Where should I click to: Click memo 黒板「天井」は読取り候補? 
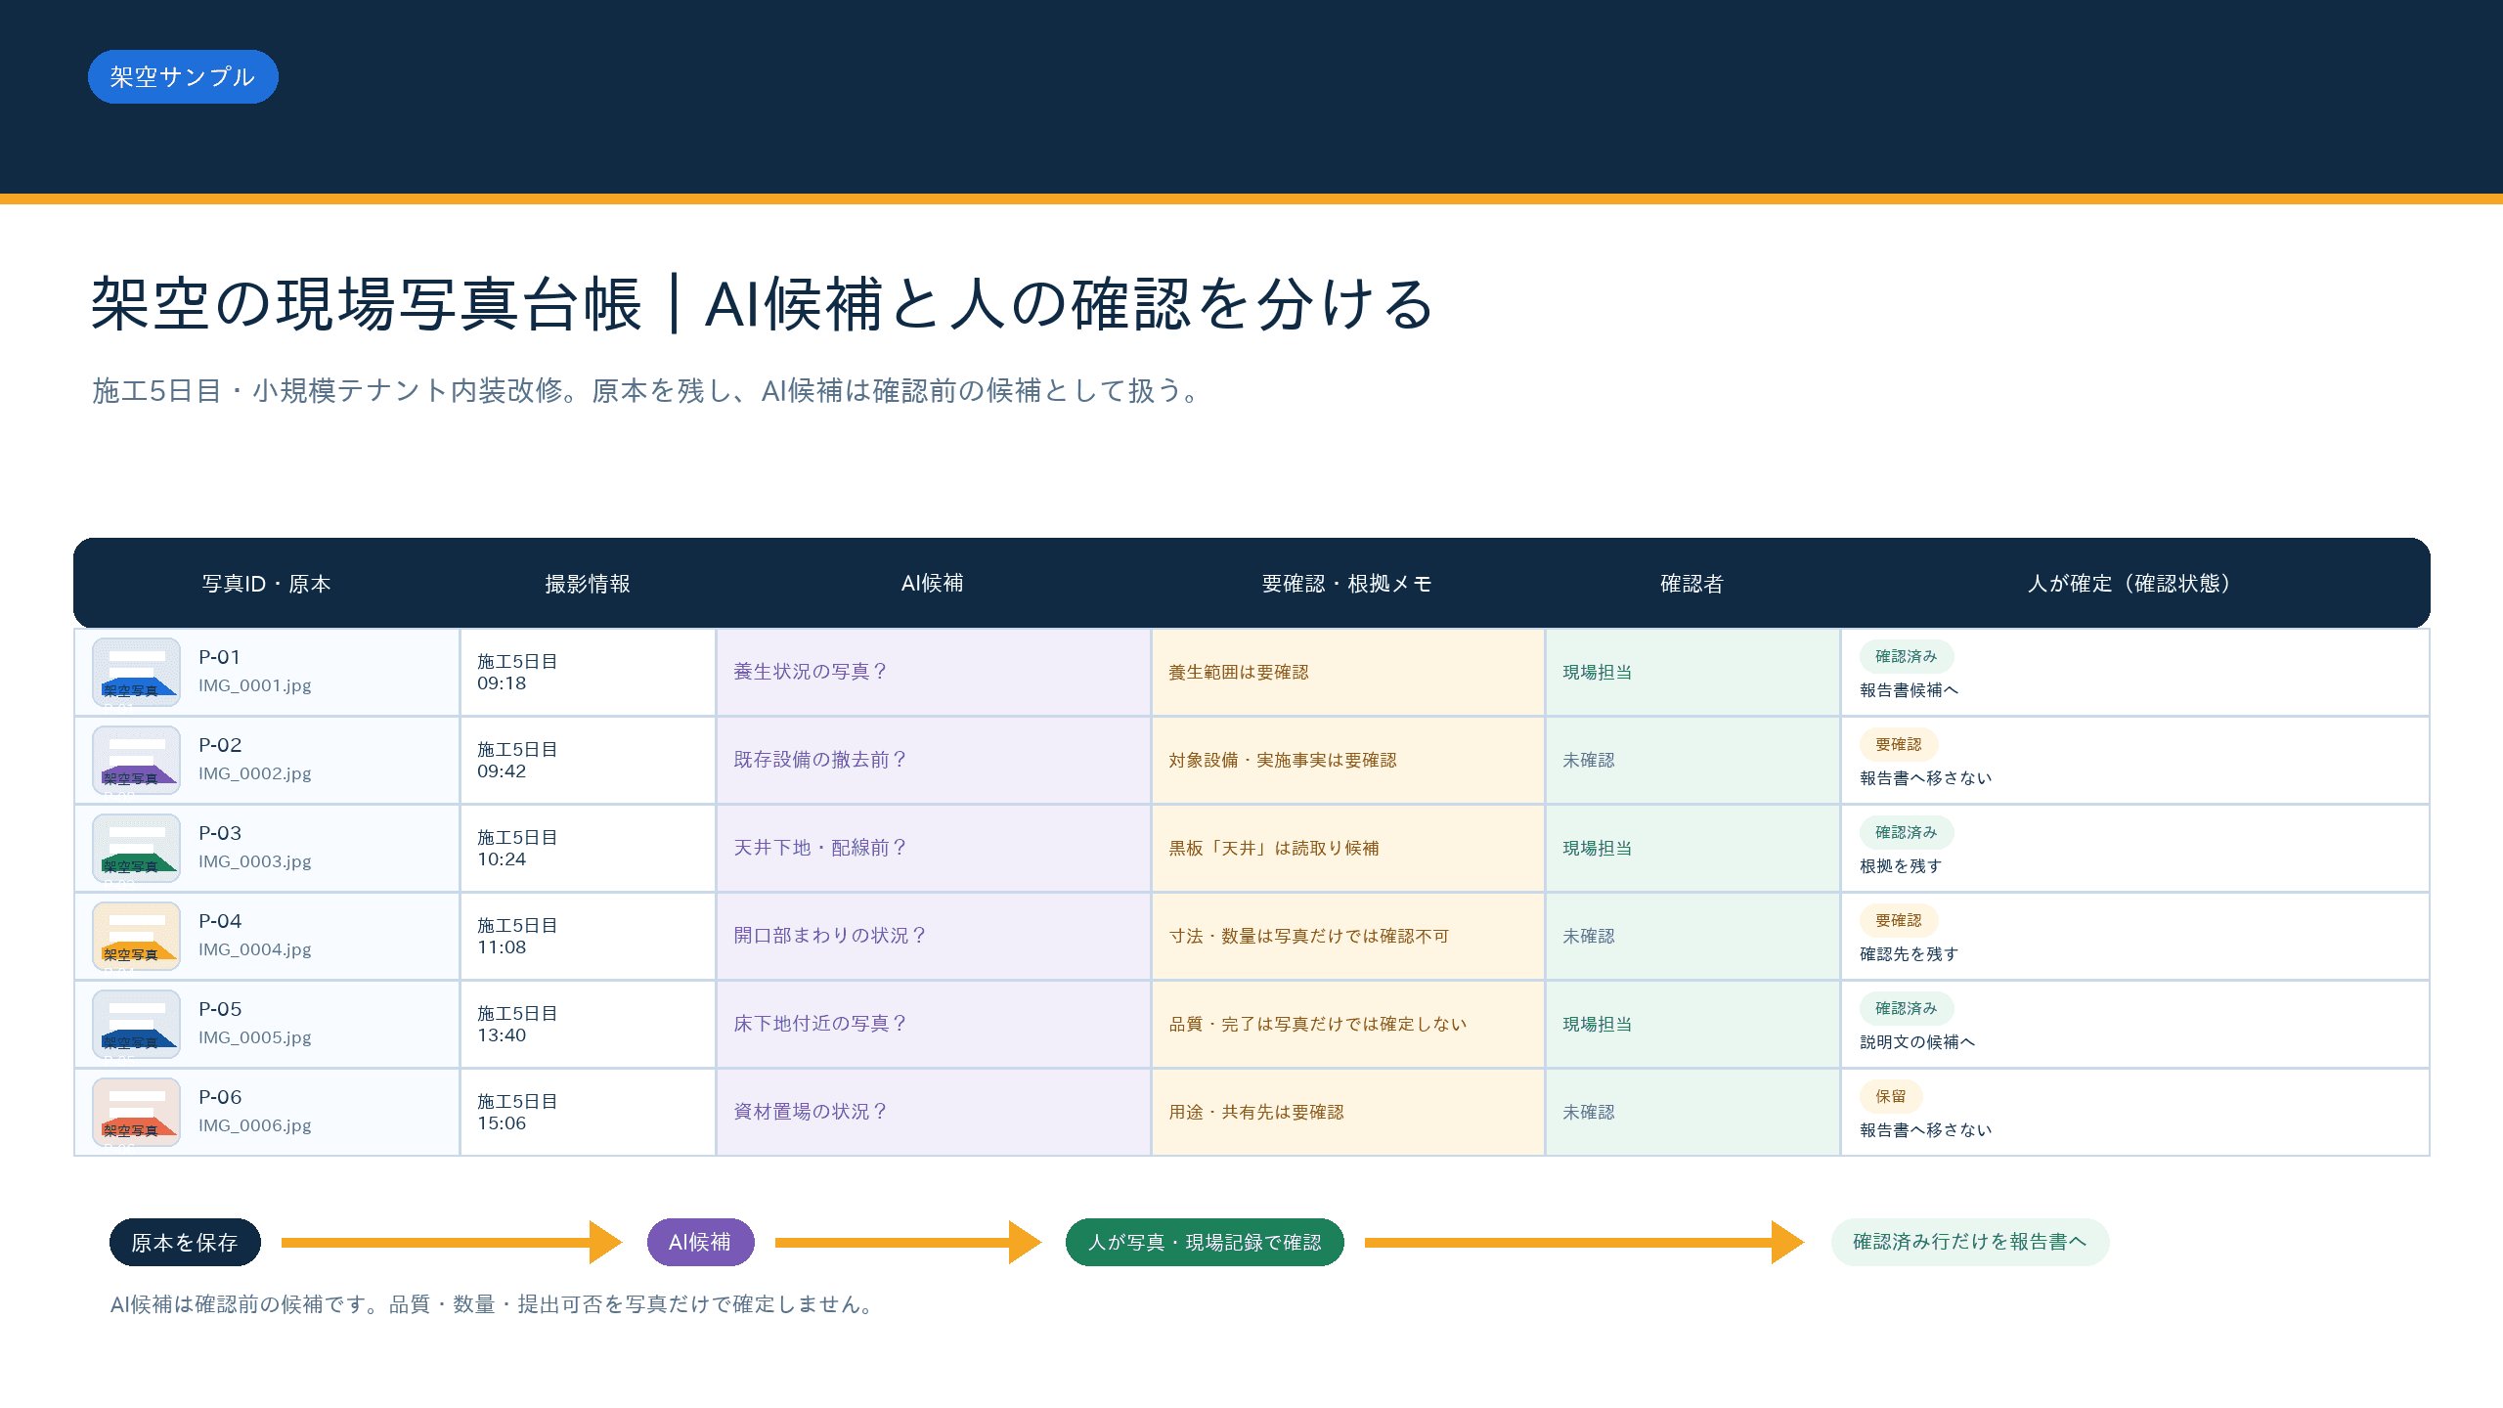[x=1274, y=848]
